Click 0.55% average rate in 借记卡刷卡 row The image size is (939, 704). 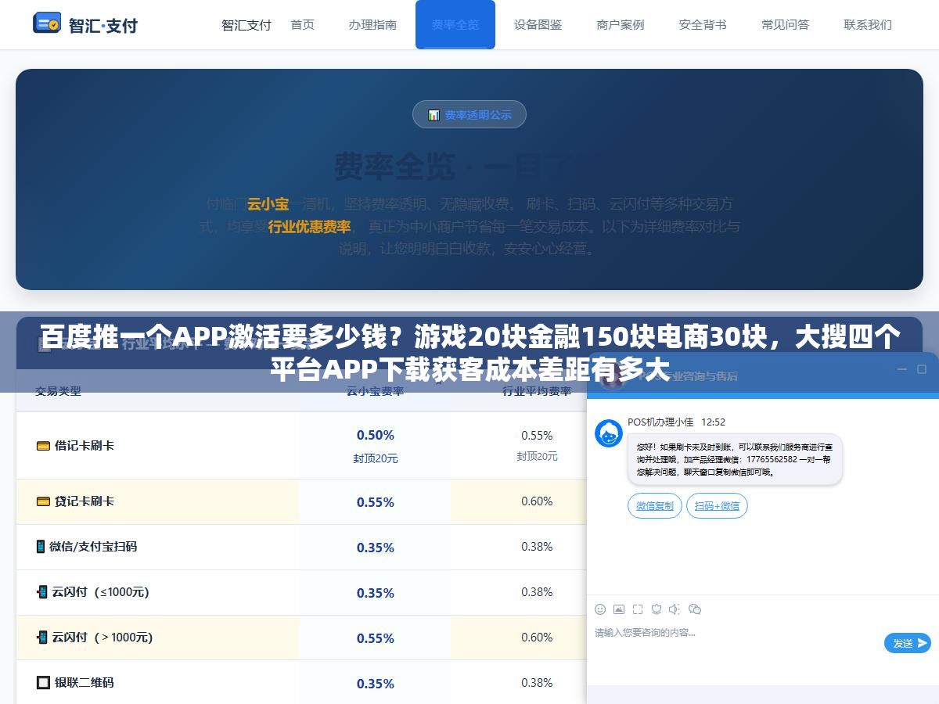coord(537,435)
